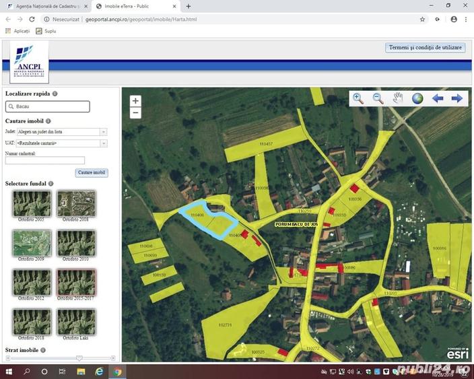Click the Localizare rapida search box
The image size is (474, 379).
click(47, 106)
